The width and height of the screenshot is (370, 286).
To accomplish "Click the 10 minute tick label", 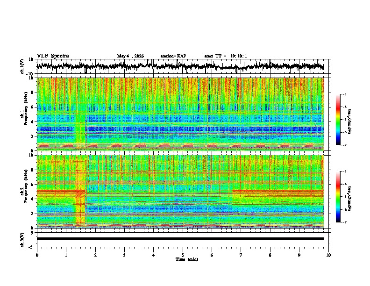I will [x=328, y=255].
